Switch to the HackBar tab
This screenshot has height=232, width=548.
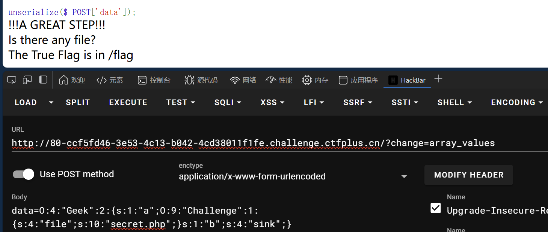(x=407, y=80)
